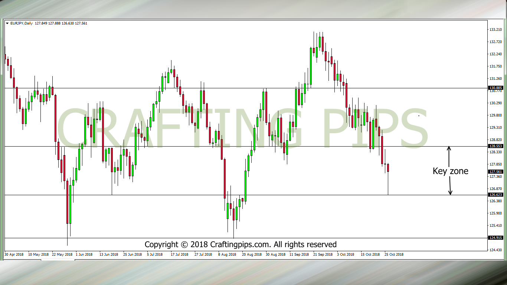
Task: Click the 30 Apr 2018 date label
Action: click(14, 255)
